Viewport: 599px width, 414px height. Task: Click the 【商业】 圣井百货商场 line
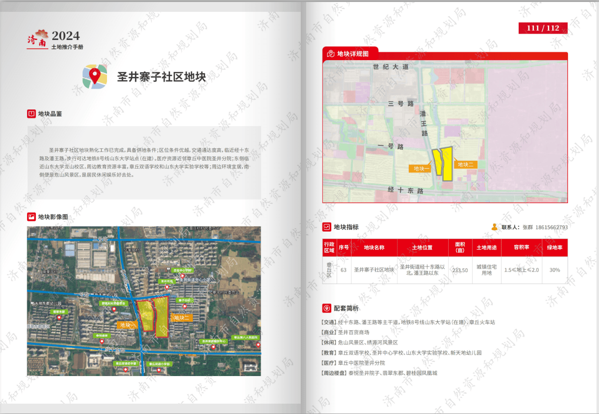pos(345,332)
